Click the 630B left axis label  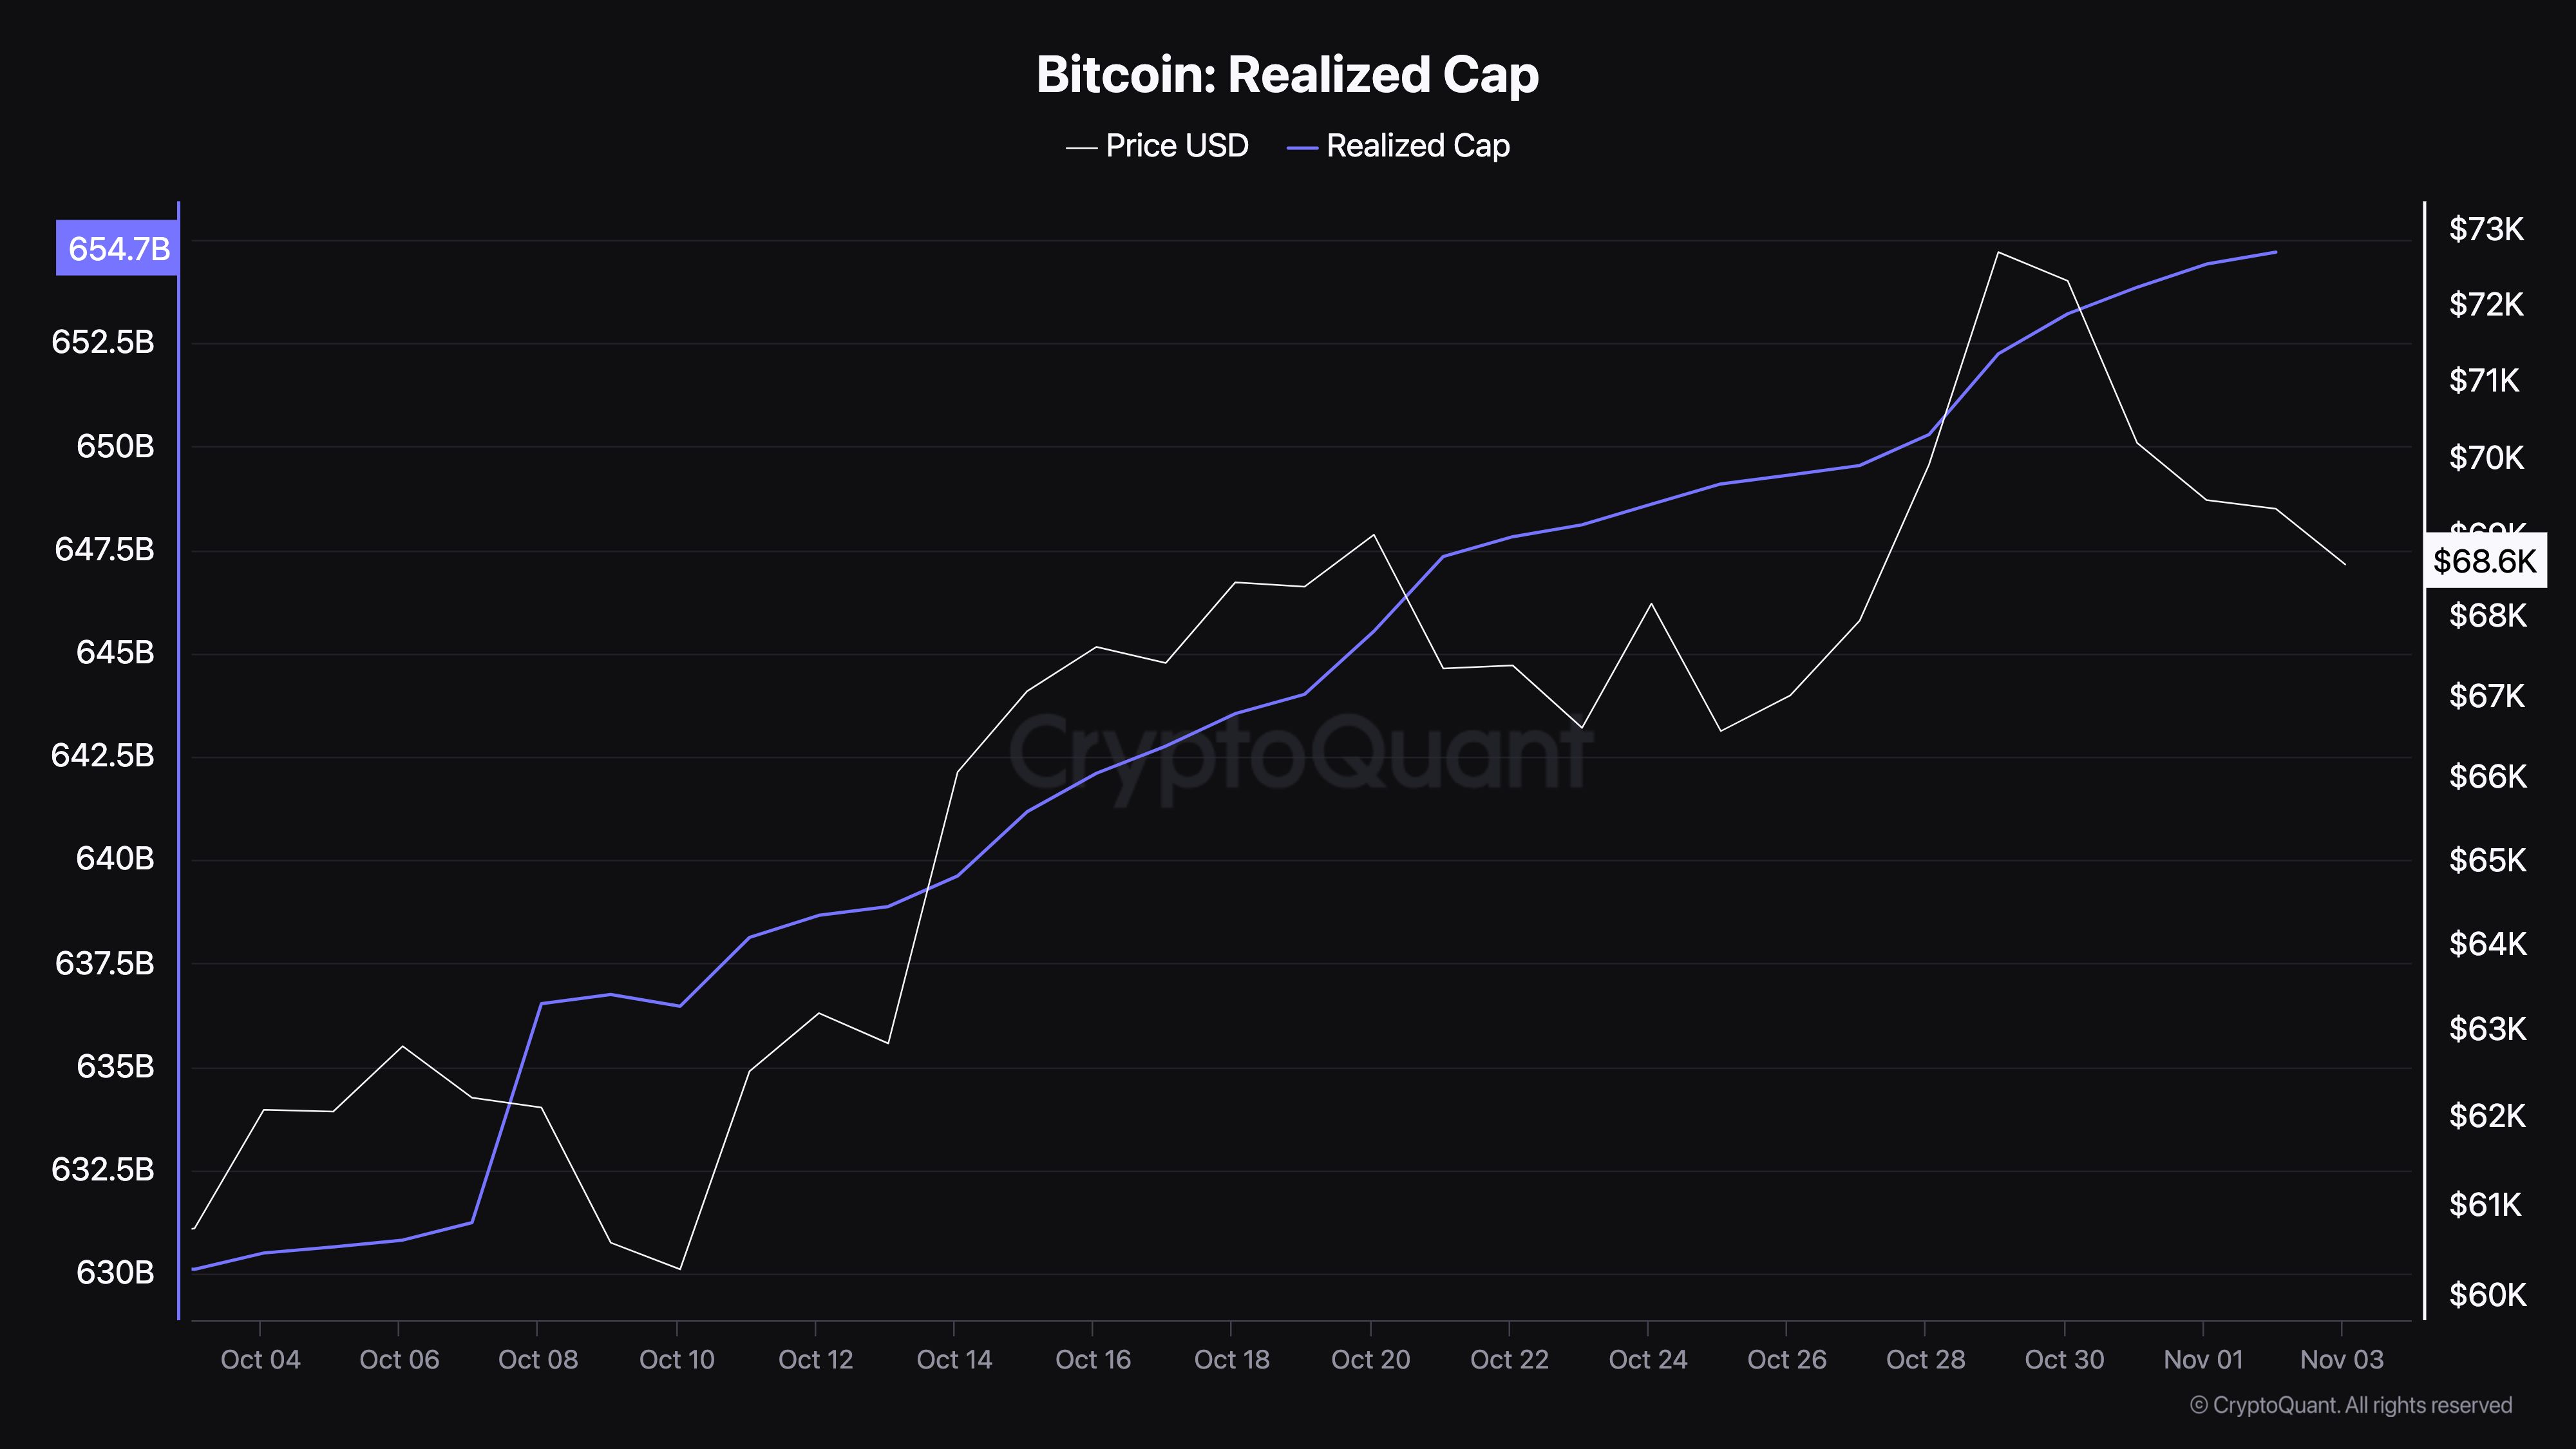tap(115, 1273)
